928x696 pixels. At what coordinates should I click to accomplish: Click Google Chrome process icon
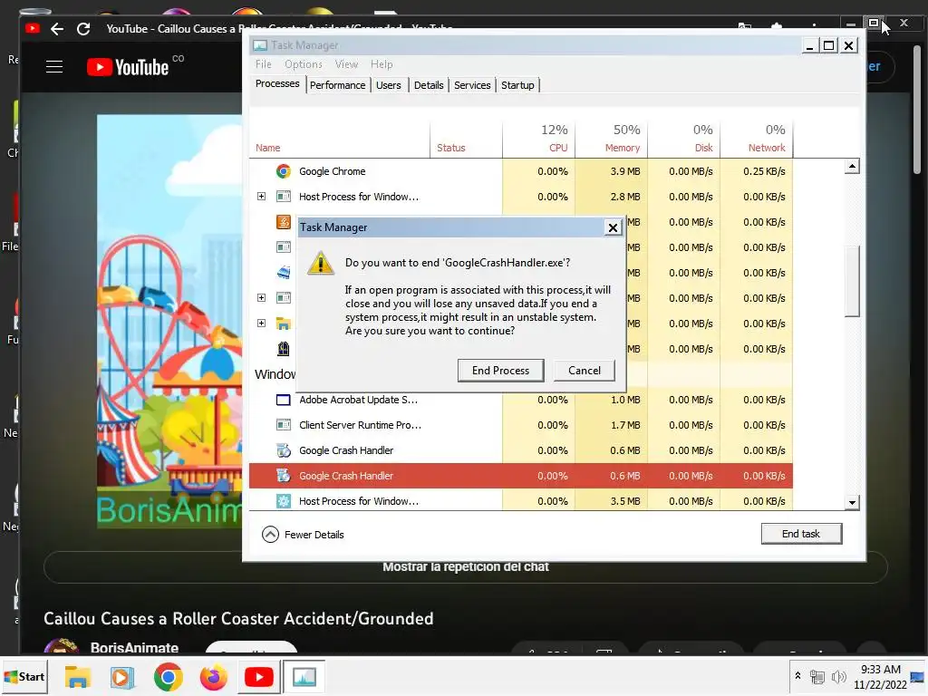pos(284,171)
